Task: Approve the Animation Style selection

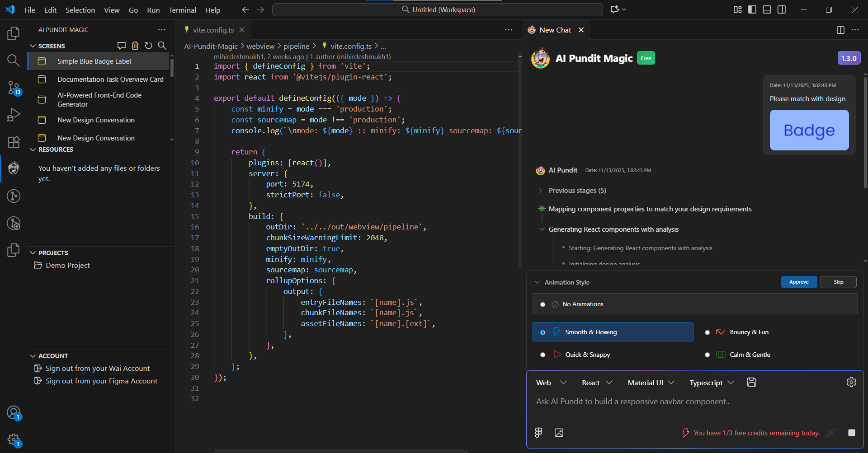Action: pos(799,282)
